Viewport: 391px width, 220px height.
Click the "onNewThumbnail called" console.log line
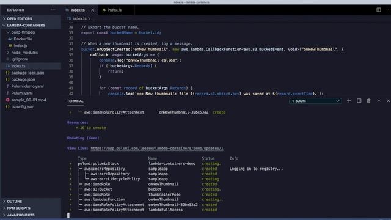tap(140, 61)
